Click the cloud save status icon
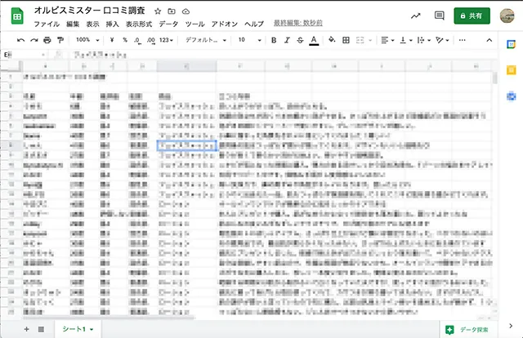The height and width of the screenshot is (338, 523). 186,11
